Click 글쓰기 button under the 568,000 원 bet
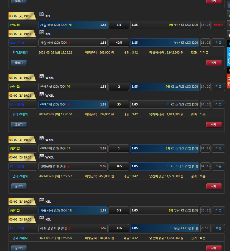The width and height of the screenshot is (230, 251). coord(19,63)
